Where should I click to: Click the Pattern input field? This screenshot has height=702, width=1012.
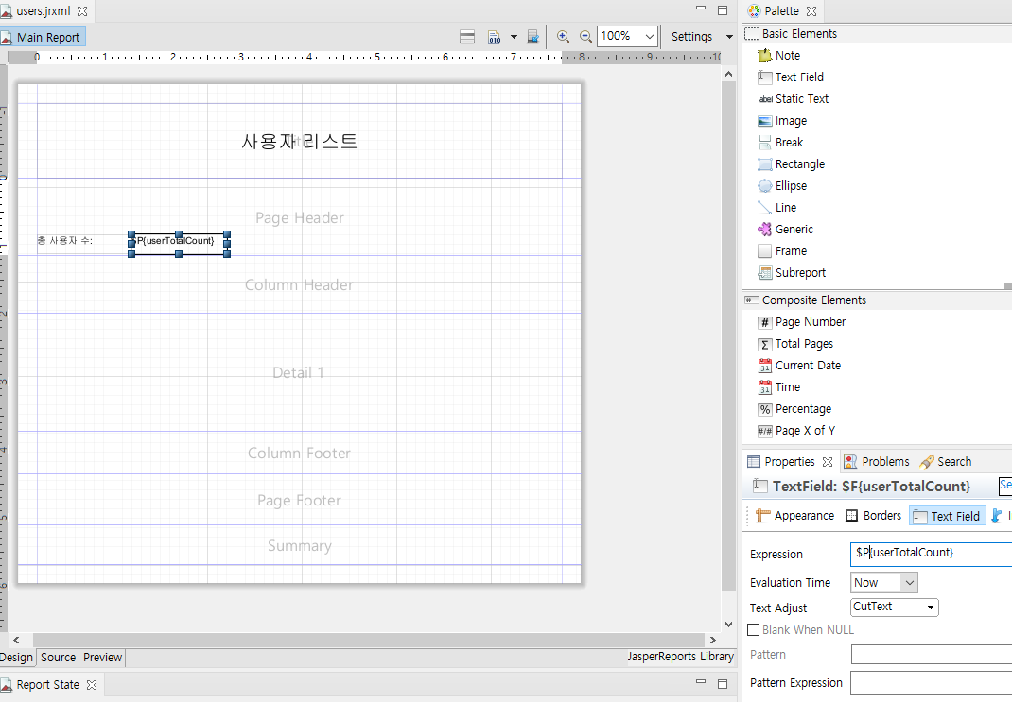click(931, 655)
